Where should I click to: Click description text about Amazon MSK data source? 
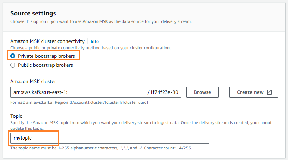click(x=101, y=21)
